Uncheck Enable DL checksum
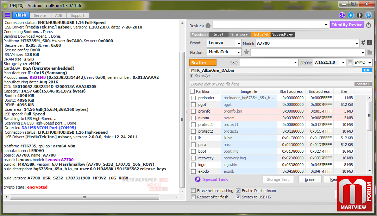The width and height of the screenshot is (377, 216). pos(238,191)
